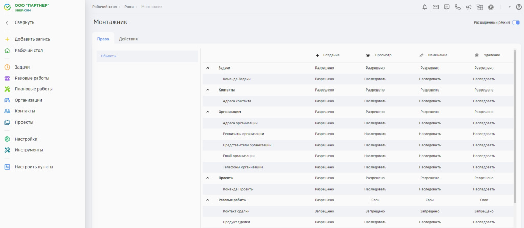Click the Роли breadcrumb link

pos(129,6)
